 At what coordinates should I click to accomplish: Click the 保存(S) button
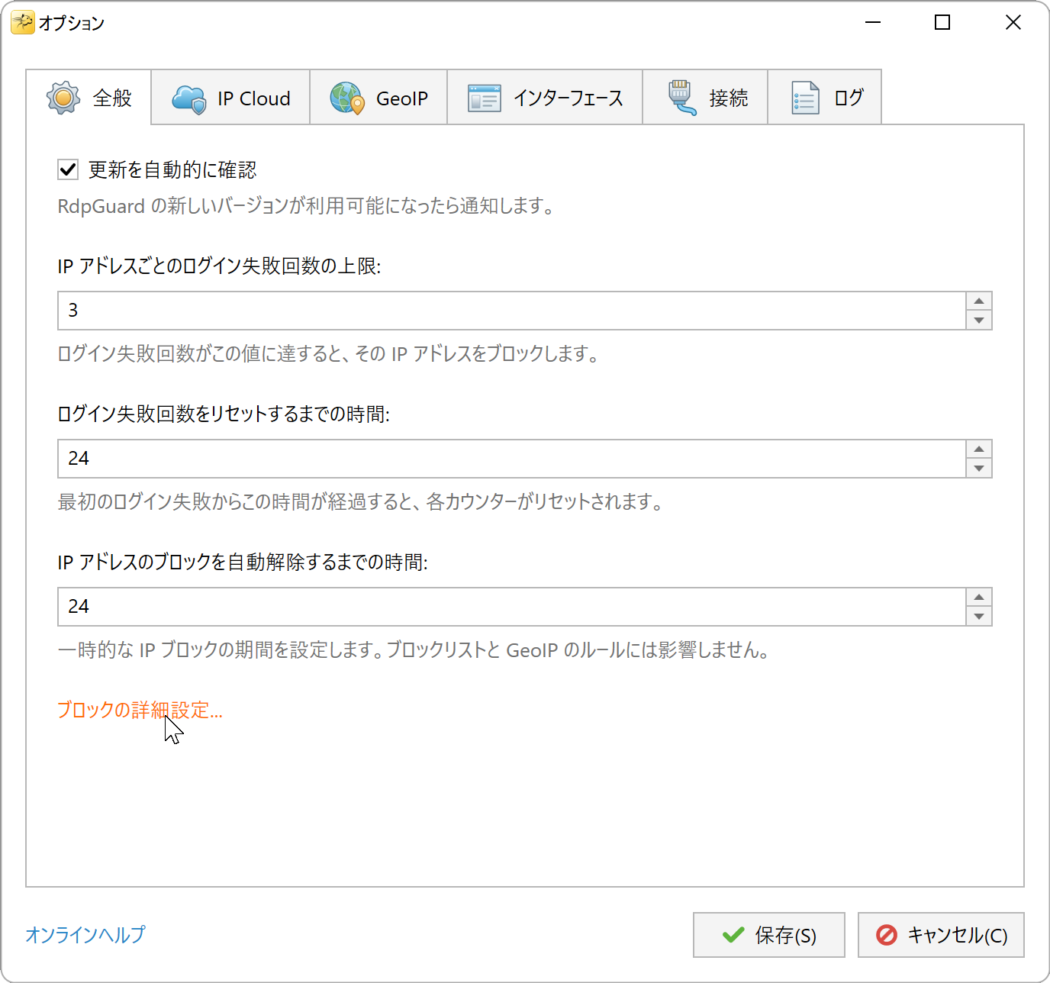769,935
